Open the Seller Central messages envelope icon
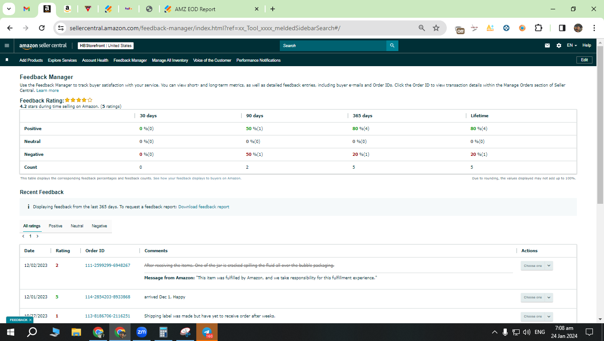The height and width of the screenshot is (341, 604). click(x=548, y=45)
